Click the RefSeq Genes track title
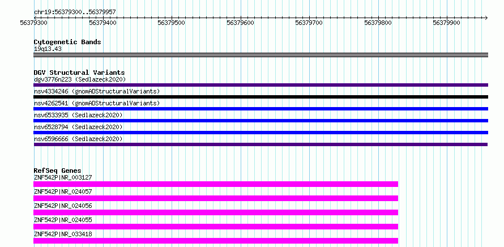 point(58,171)
